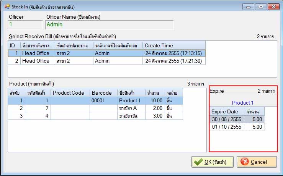The height and width of the screenshot is (176, 283).
Task: Click Admin cell in first bill row
Action: [118, 53]
